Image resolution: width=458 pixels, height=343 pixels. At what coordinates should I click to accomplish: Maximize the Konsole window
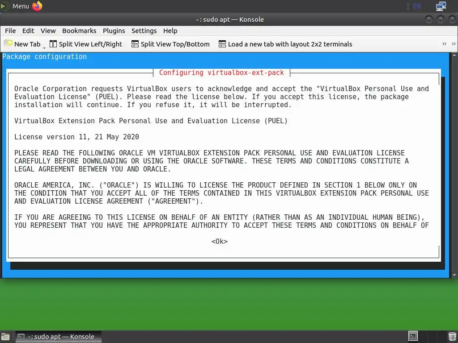coord(440,20)
